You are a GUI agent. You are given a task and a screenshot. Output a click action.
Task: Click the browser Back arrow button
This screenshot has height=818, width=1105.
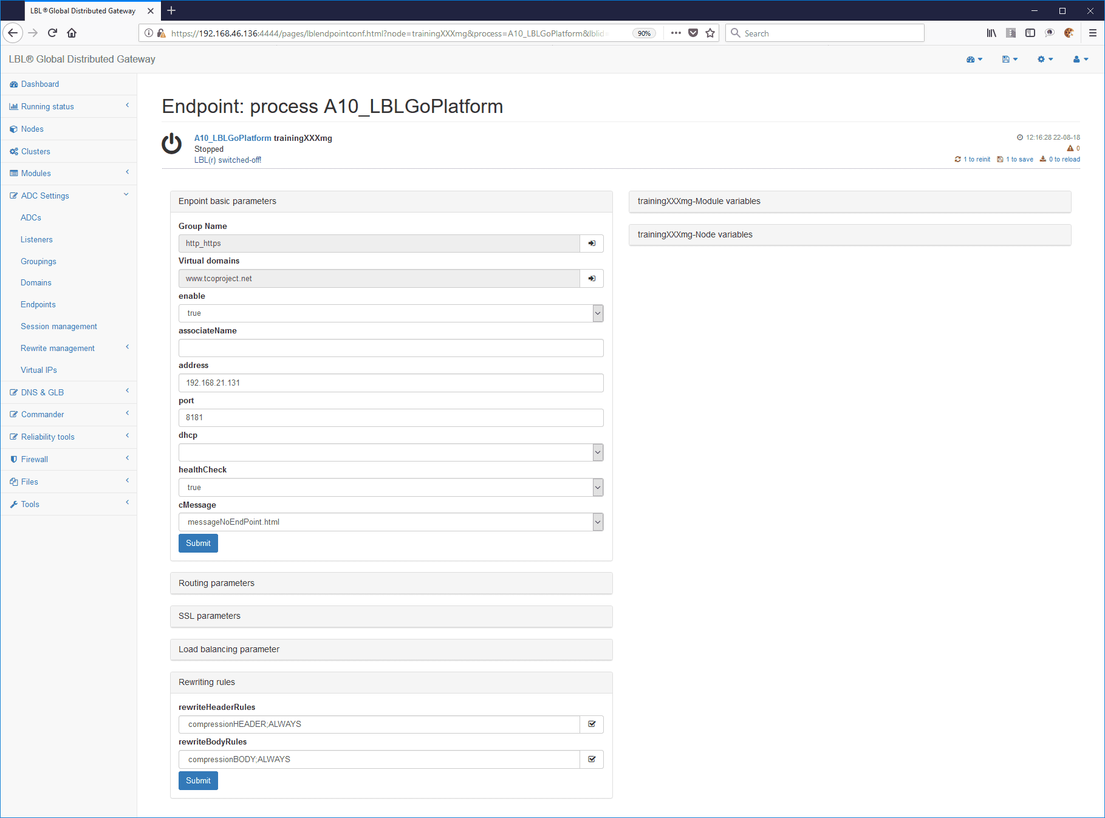(x=13, y=33)
